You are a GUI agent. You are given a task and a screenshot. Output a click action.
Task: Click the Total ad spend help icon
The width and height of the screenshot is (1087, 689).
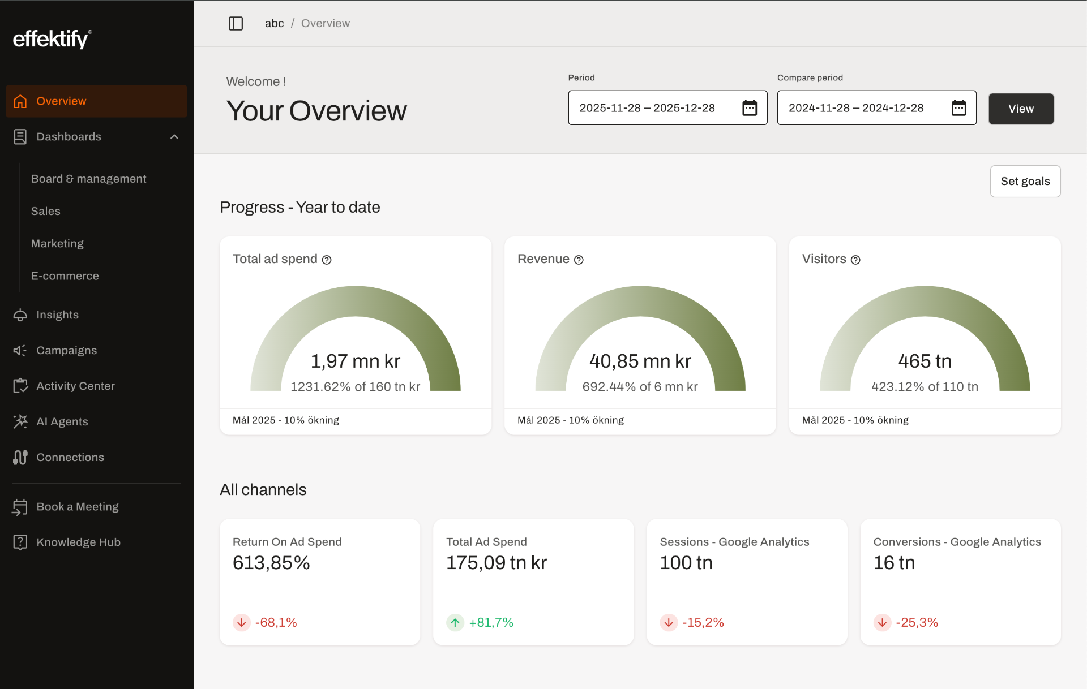click(327, 260)
